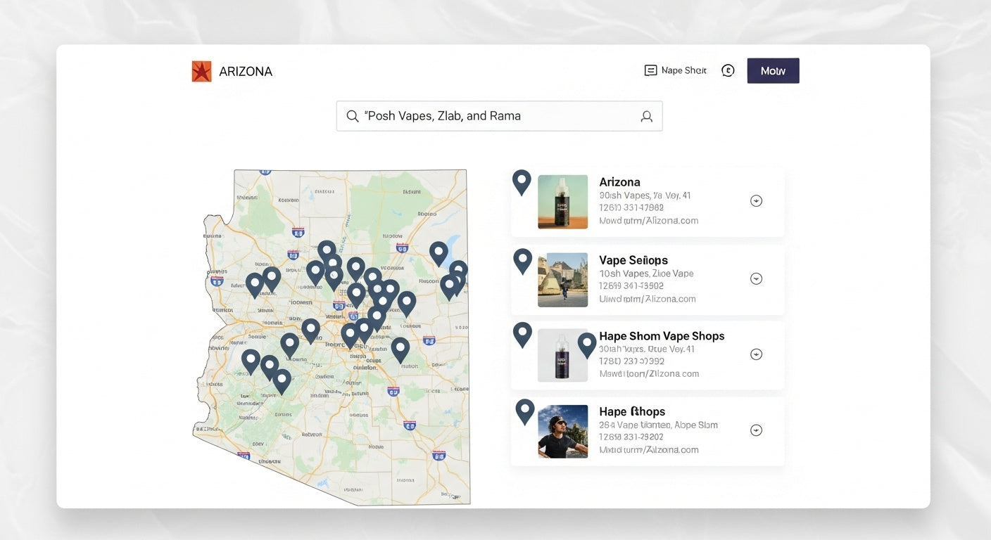This screenshot has width=991, height=540.
Task: Open the Hape Rhops man photo thumbnail
Action: point(562,431)
